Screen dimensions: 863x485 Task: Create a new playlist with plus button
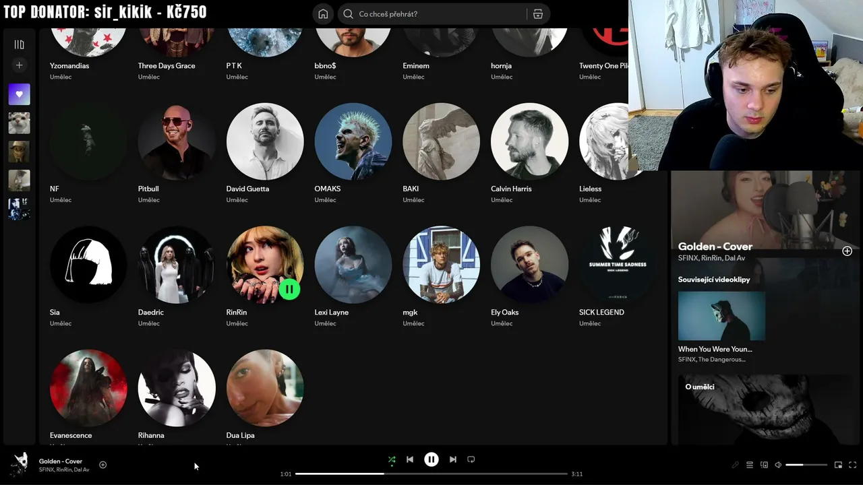coord(19,65)
